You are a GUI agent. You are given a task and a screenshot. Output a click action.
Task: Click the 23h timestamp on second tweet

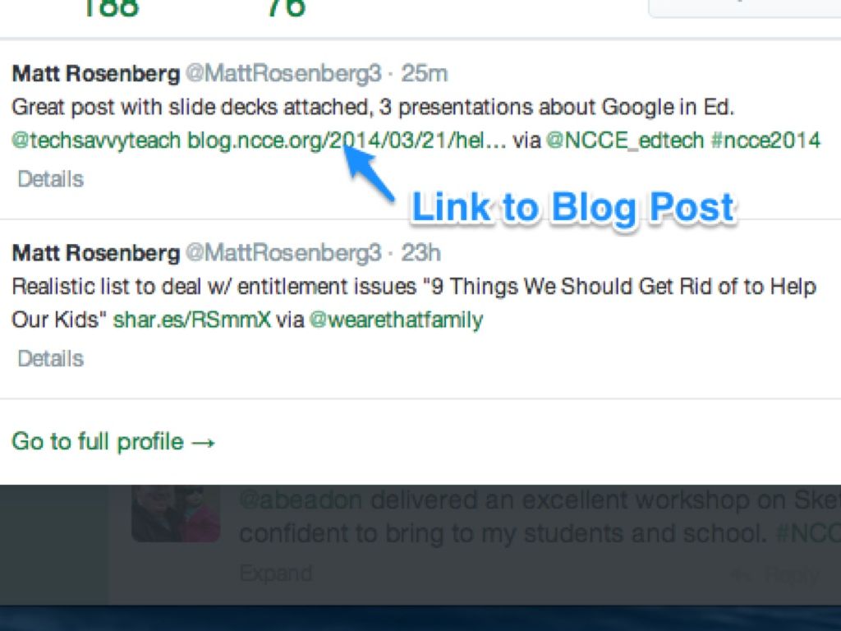(421, 252)
